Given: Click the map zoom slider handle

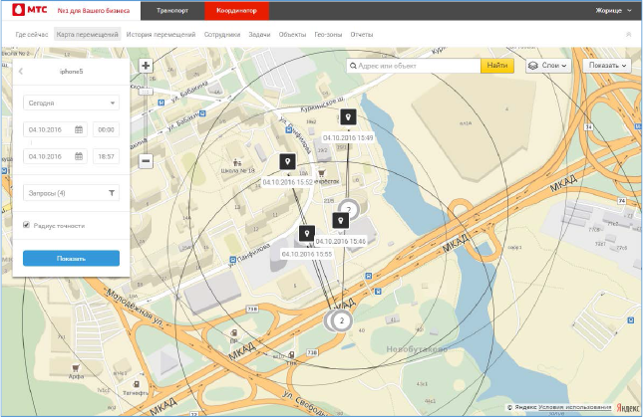Looking at the screenshot, I should pos(146,92).
